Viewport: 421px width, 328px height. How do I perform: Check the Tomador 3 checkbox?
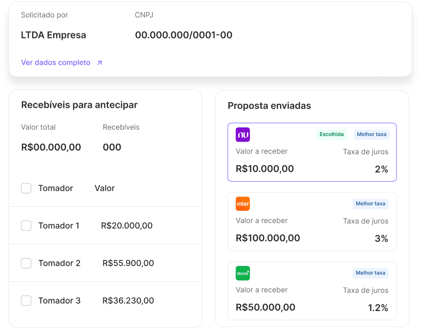pos(26,301)
